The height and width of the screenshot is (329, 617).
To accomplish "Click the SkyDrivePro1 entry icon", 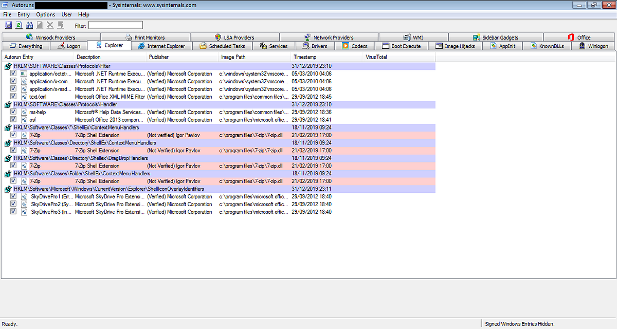I will [x=24, y=196].
